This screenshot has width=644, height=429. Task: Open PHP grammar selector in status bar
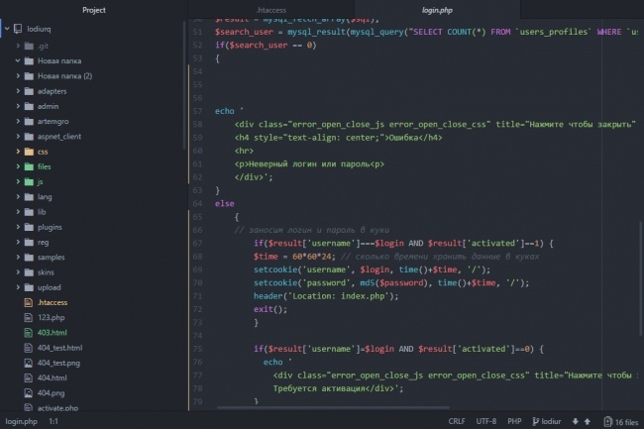pos(514,420)
